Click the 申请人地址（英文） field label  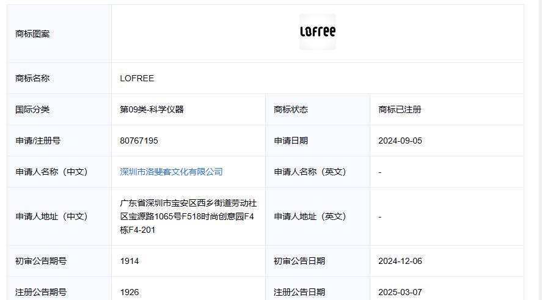[310, 216]
